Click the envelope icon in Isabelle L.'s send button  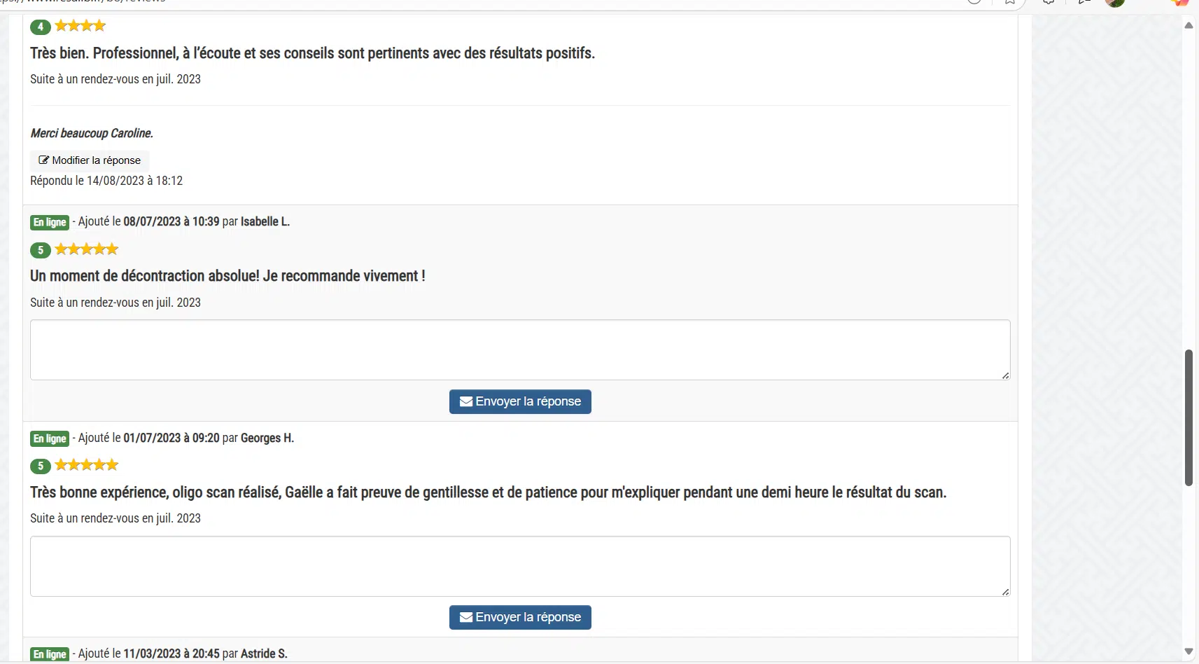coord(465,402)
